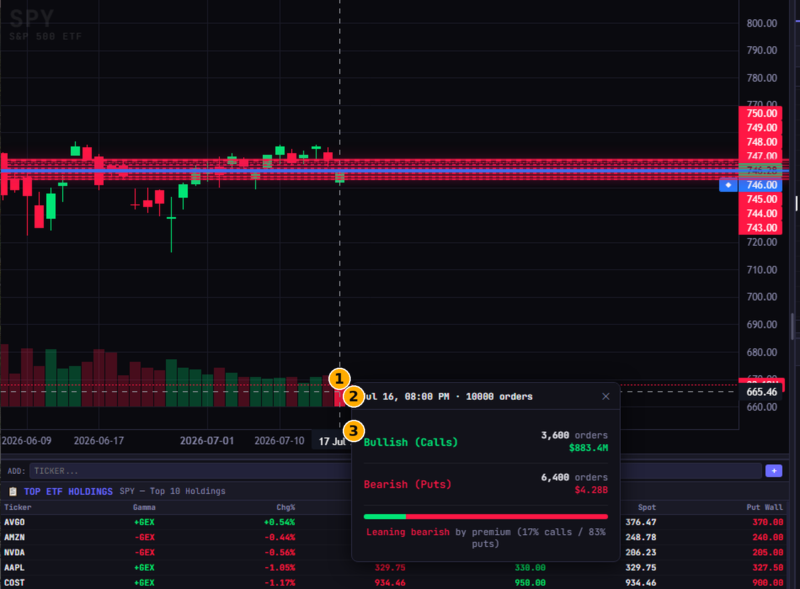Click the Gamma column header
The height and width of the screenshot is (589, 800).
(144, 507)
